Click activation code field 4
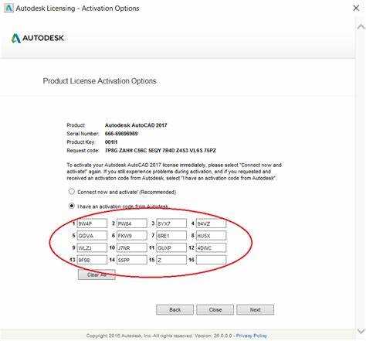Screen dimensions: 366x341 click(x=211, y=223)
